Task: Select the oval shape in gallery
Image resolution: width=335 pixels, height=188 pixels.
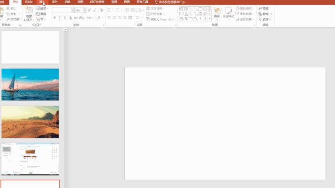Action: point(205,9)
